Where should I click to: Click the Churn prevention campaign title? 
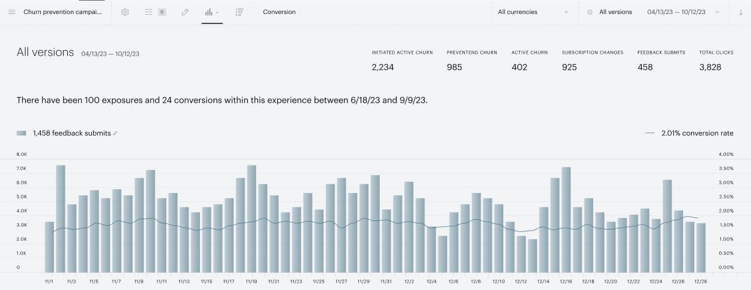pyautogui.click(x=63, y=12)
